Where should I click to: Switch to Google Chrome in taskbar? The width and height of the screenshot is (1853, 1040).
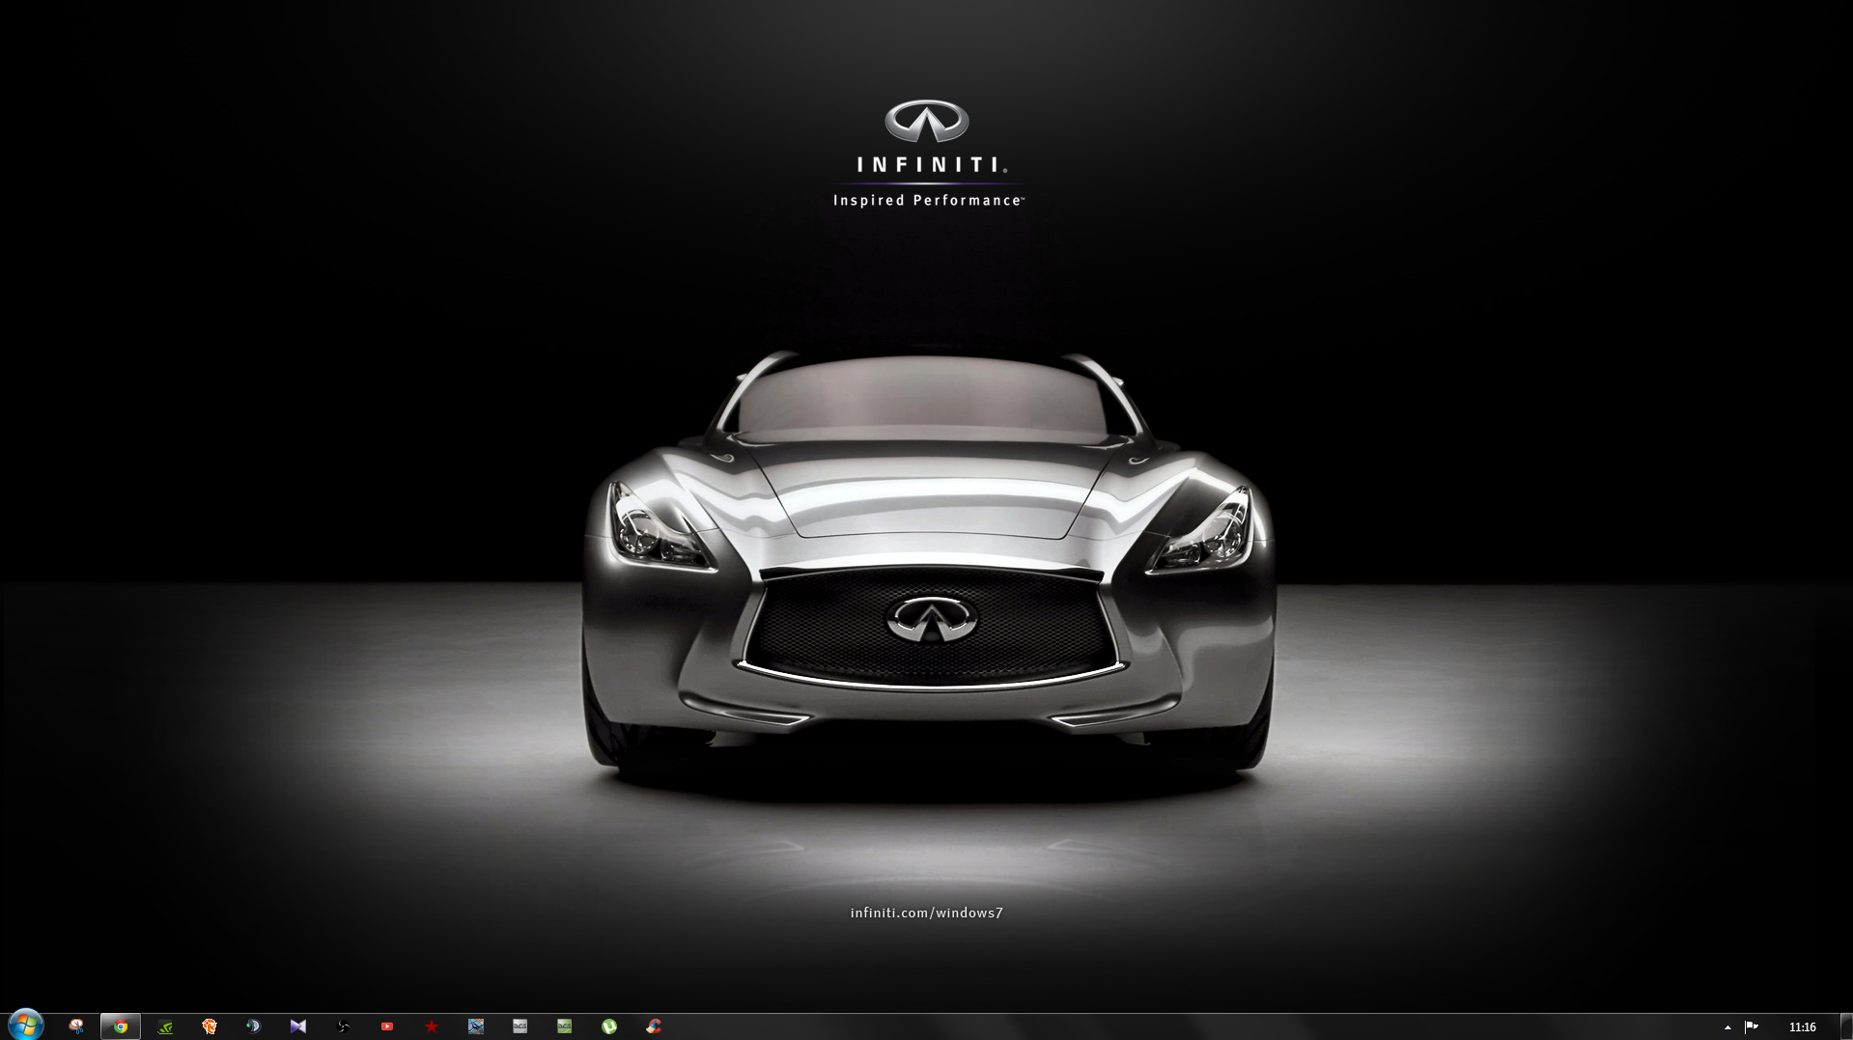[121, 1026]
